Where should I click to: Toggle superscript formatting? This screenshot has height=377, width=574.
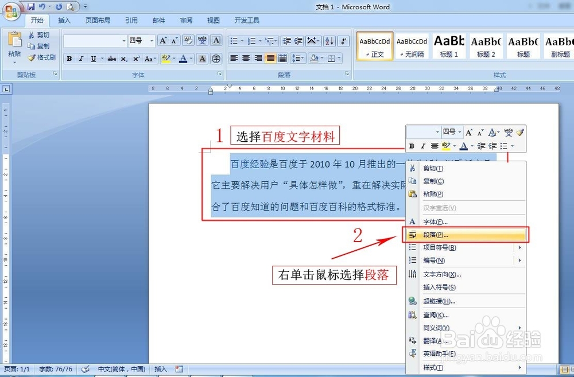pyautogui.click(x=136, y=59)
